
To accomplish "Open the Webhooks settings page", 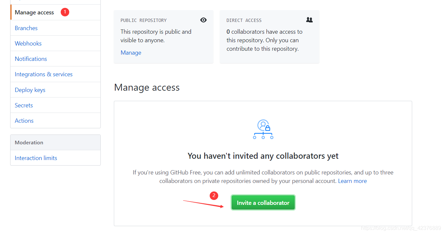I will (x=28, y=43).
